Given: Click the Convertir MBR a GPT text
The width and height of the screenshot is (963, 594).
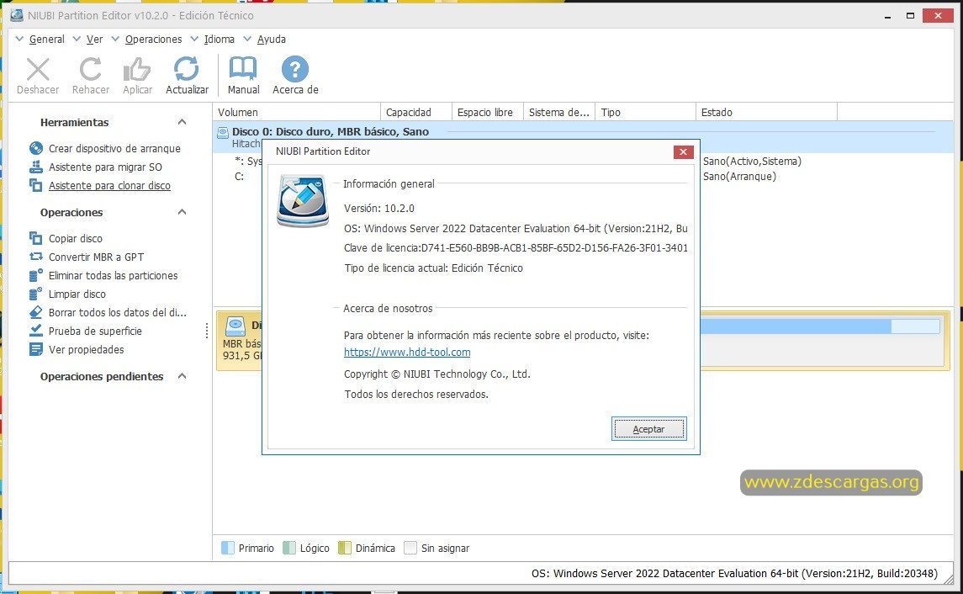Looking at the screenshot, I should [x=96, y=257].
